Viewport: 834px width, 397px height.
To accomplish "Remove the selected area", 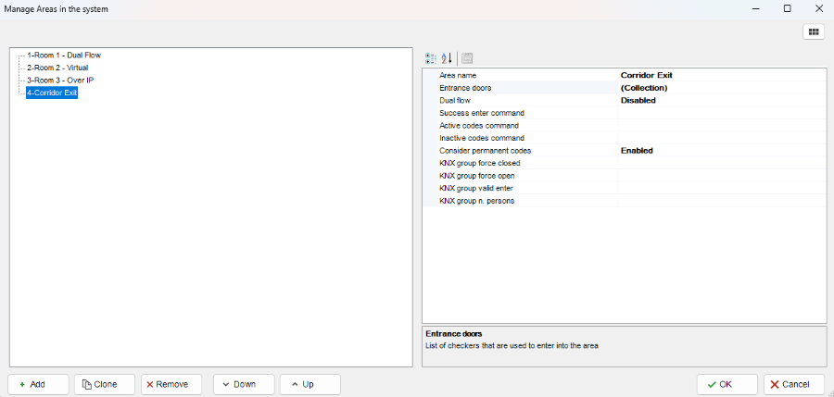I will (171, 384).
